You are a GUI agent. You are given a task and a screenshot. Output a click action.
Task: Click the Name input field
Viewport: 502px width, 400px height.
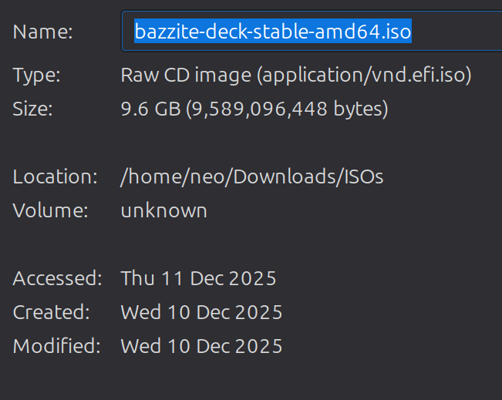(455, 32)
